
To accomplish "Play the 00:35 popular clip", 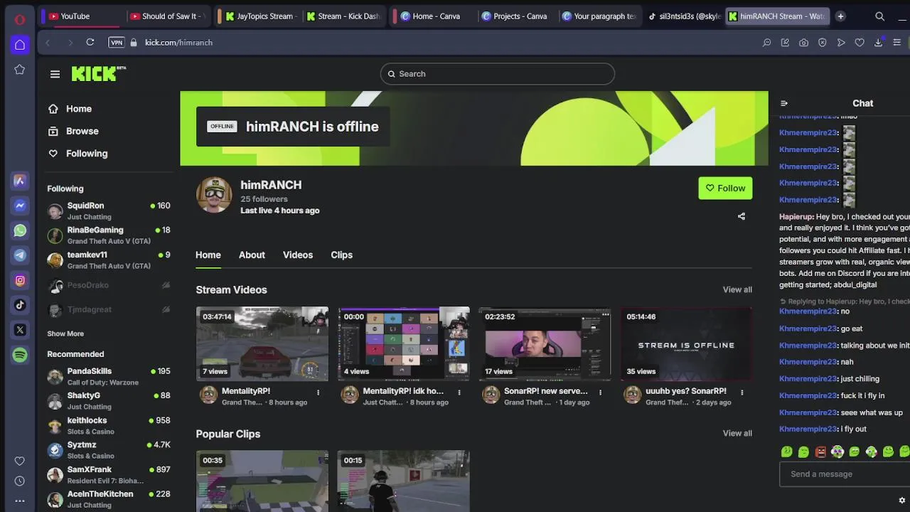I will [x=262, y=481].
